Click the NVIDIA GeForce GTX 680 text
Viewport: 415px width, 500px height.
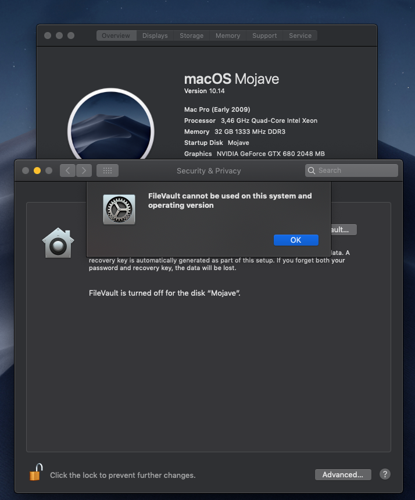tap(271, 154)
